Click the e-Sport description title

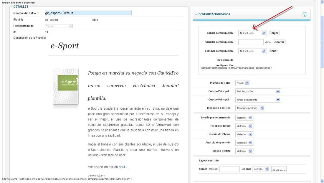click(x=65, y=46)
